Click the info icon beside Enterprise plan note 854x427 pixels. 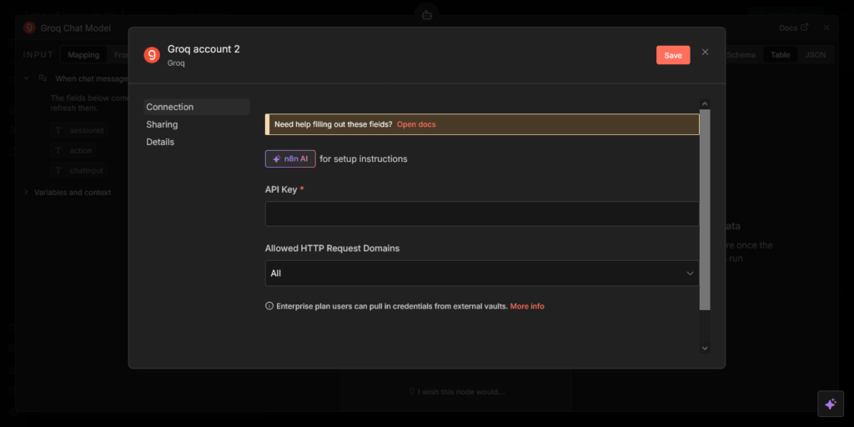click(269, 306)
